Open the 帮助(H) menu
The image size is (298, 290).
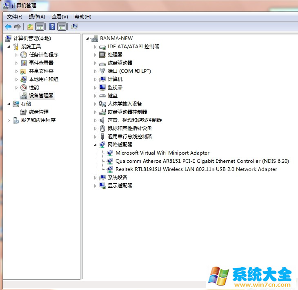point(83,17)
